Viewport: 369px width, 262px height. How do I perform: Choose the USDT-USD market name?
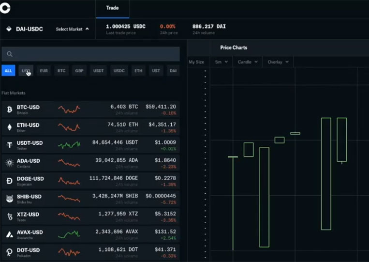click(30, 143)
